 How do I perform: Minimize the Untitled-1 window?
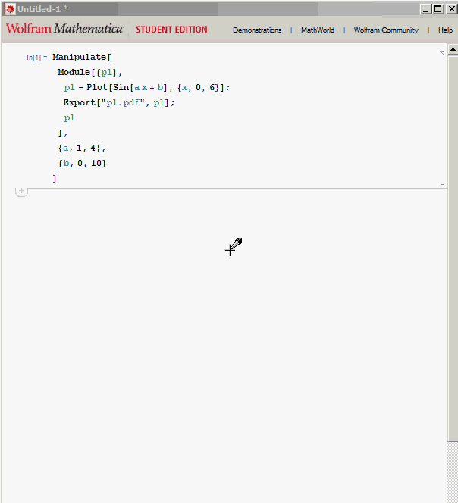425,9
